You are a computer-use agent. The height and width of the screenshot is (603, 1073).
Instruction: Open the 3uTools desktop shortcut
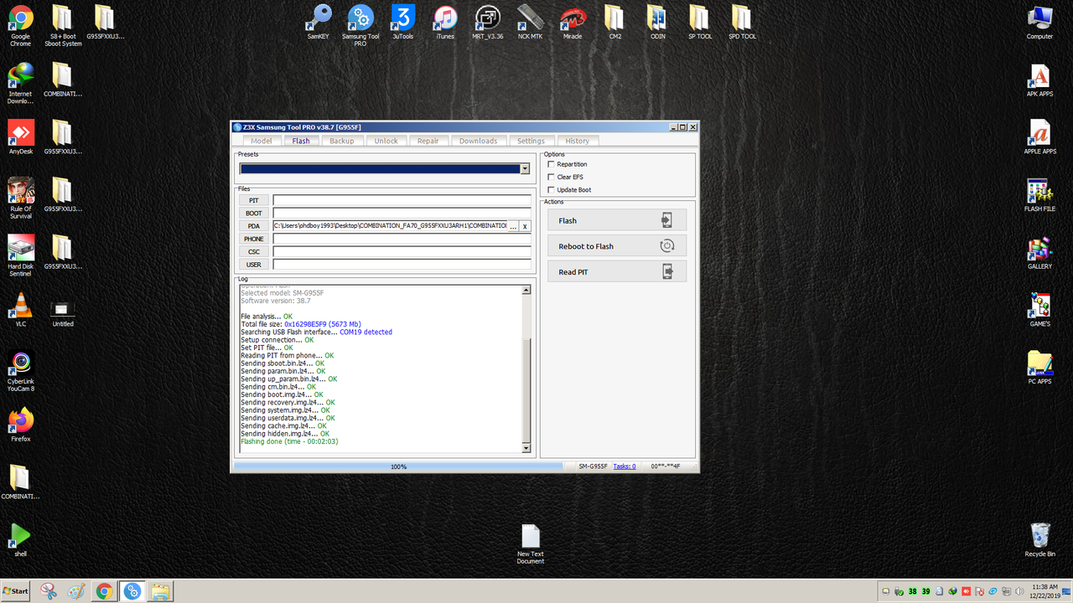(402, 23)
